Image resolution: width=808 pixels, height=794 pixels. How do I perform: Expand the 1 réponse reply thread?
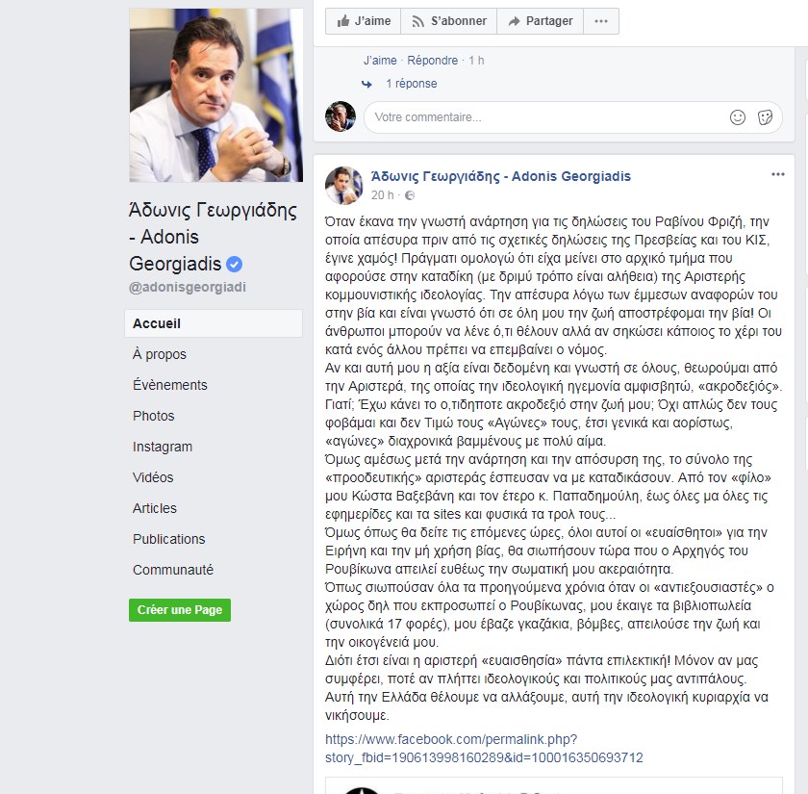click(x=412, y=84)
